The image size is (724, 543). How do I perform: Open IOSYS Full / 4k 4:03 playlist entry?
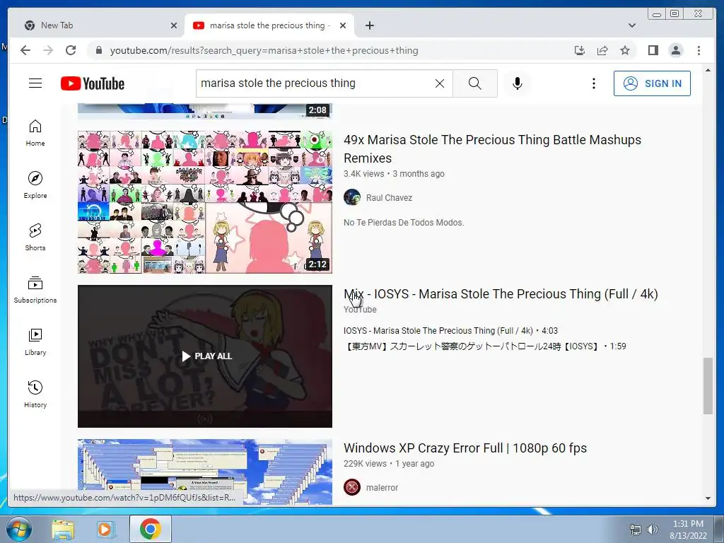[450, 331]
